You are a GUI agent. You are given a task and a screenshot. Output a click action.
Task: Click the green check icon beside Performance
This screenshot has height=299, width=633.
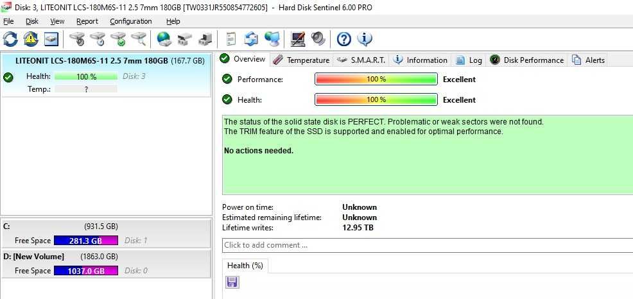[x=227, y=79]
